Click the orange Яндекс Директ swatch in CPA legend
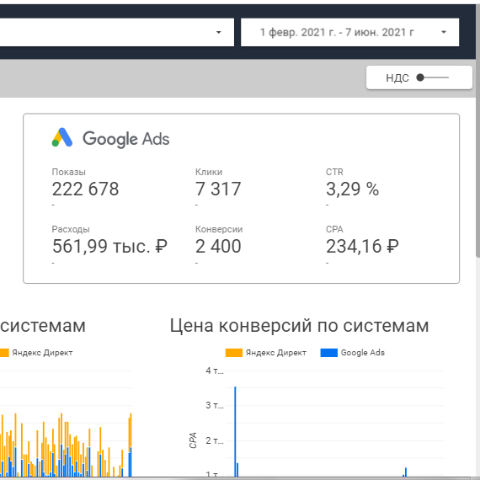The image size is (480, 480). click(x=234, y=353)
